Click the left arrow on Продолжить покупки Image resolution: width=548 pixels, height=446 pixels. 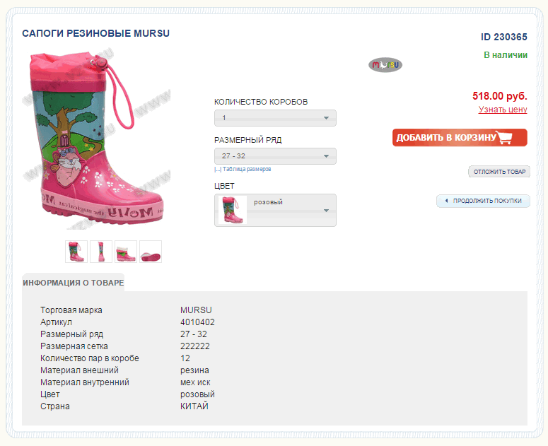446,201
